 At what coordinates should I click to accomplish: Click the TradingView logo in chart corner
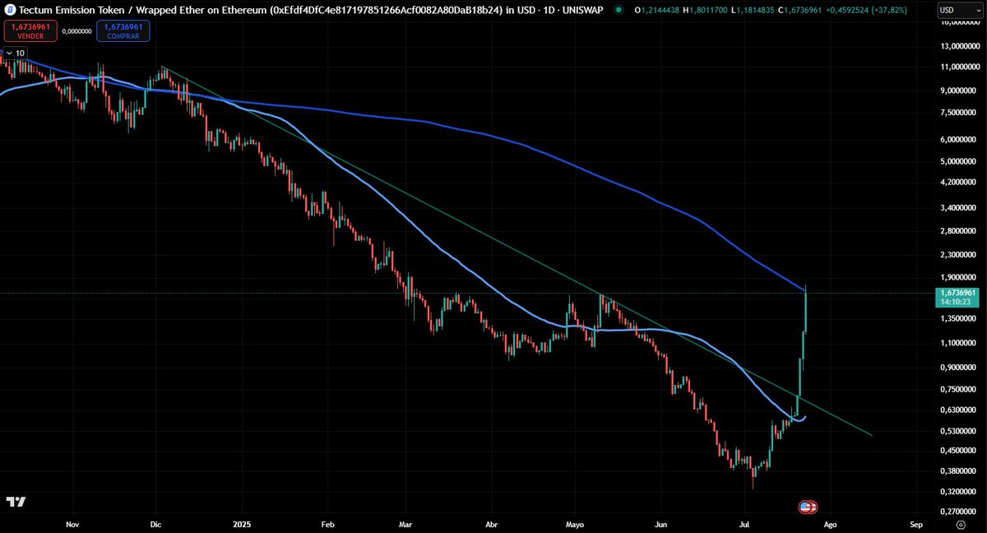click(x=15, y=502)
